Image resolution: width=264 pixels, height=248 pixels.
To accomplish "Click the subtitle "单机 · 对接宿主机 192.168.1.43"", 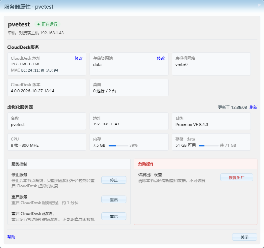I will [36, 33].
